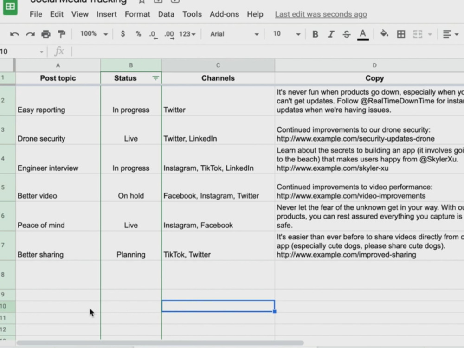Select the 'Planning' status cell

tap(131, 245)
